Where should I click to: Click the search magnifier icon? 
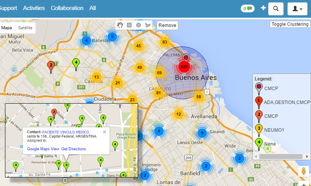click(x=276, y=8)
